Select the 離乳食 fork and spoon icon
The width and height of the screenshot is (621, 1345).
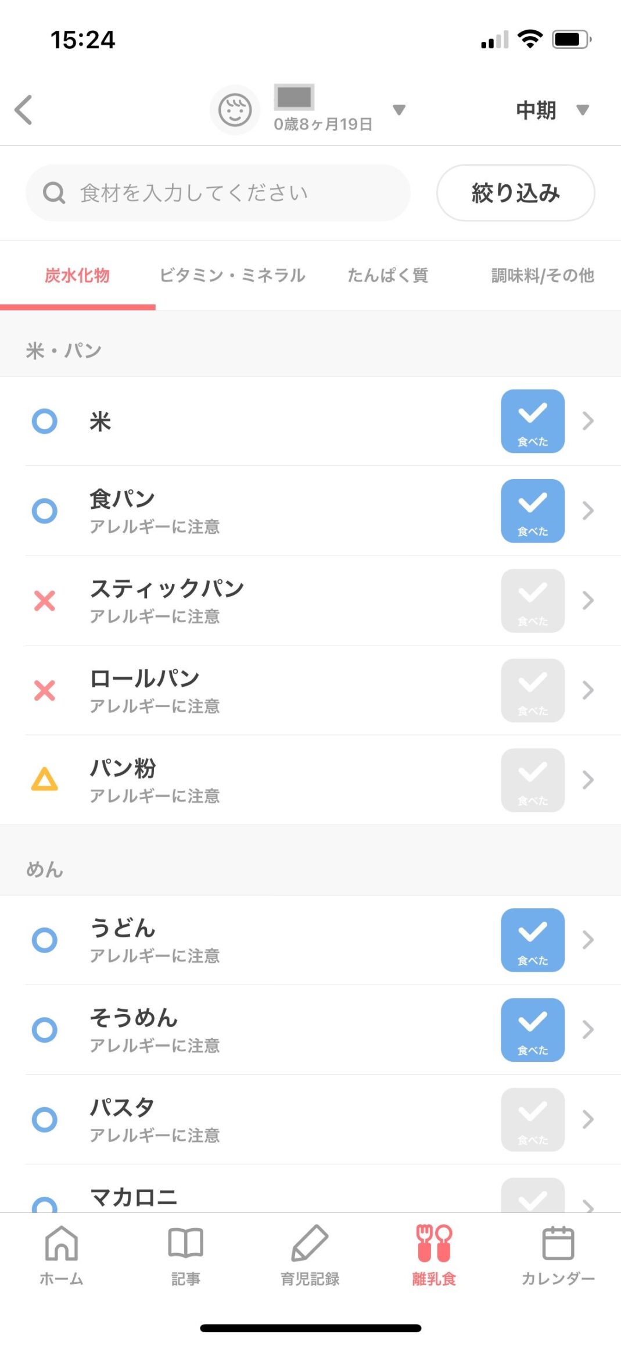point(434,1254)
